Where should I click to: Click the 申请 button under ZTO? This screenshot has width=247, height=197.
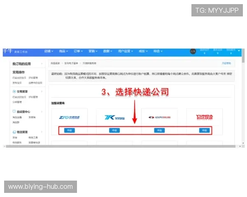coord(70,130)
